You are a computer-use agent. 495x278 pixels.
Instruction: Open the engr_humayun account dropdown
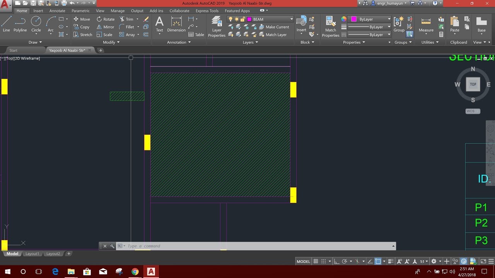tap(389, 3)
